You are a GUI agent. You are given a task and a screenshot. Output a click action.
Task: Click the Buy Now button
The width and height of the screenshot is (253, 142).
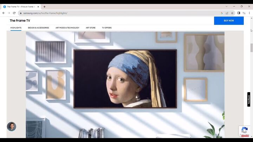(x=229, y=21)
